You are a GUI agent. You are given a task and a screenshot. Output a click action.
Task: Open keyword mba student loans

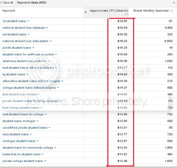pos(16,134)
